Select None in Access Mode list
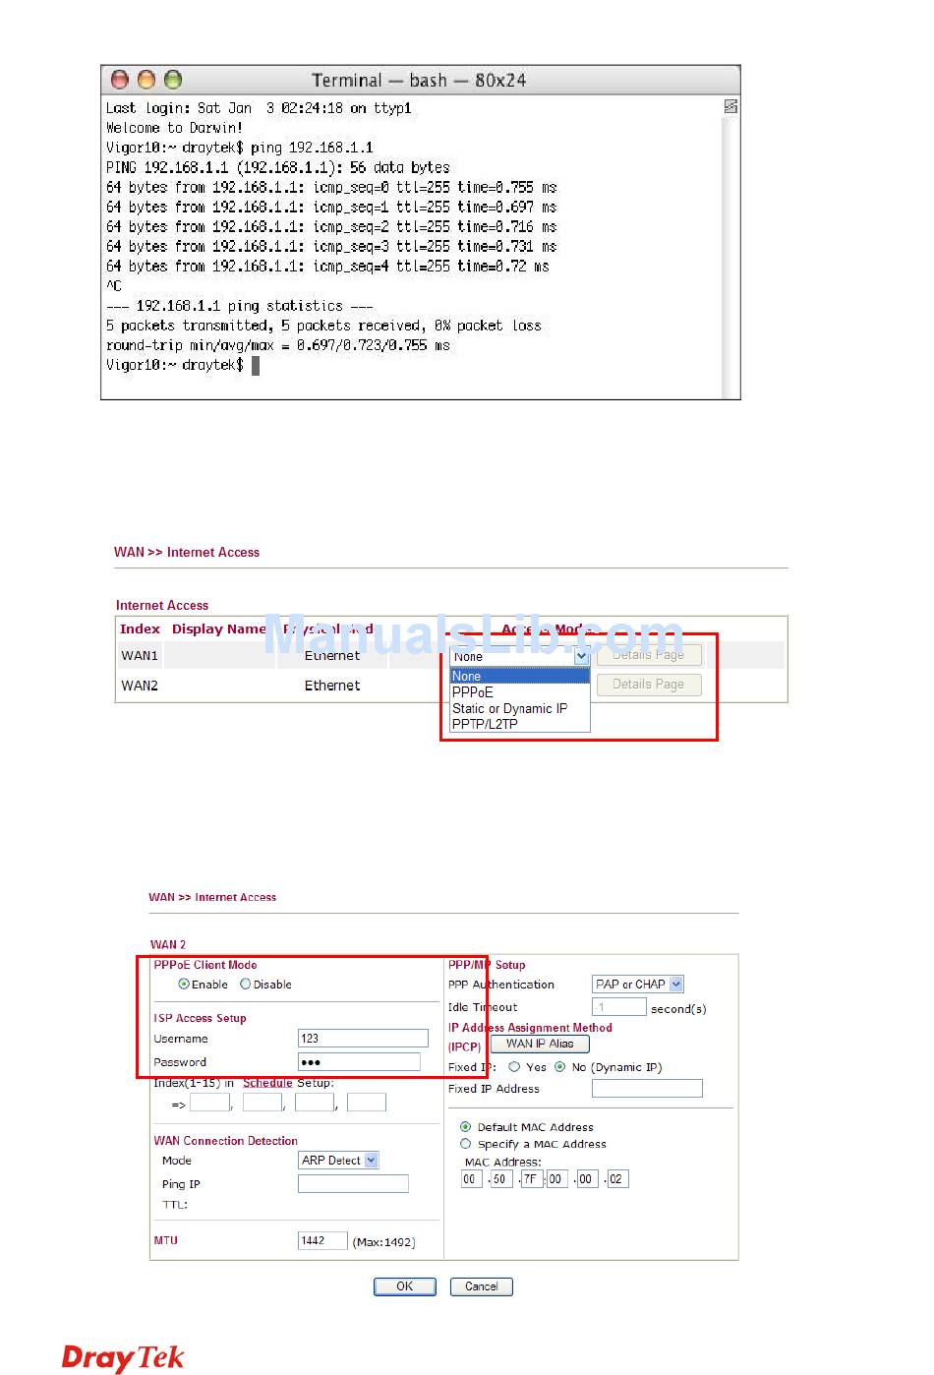 pos(520,677)
